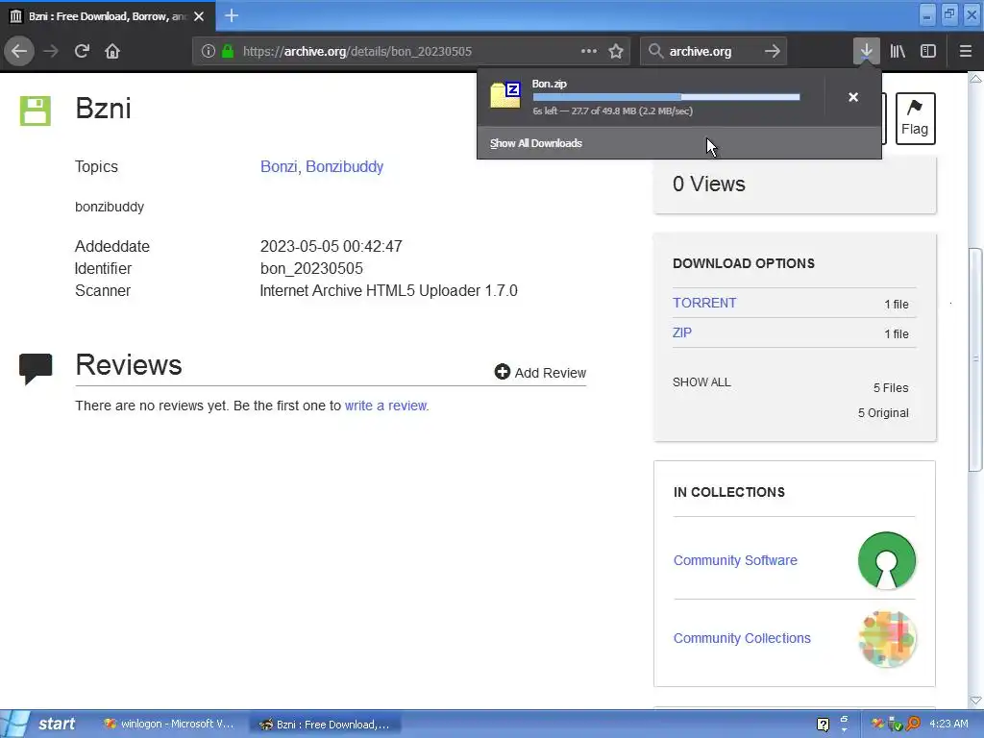Bookmark this page with star icon

click(616, 51)
